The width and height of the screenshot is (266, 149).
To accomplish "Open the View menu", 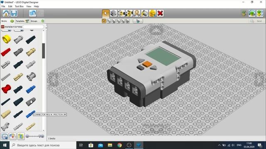I will click(29, 6).
